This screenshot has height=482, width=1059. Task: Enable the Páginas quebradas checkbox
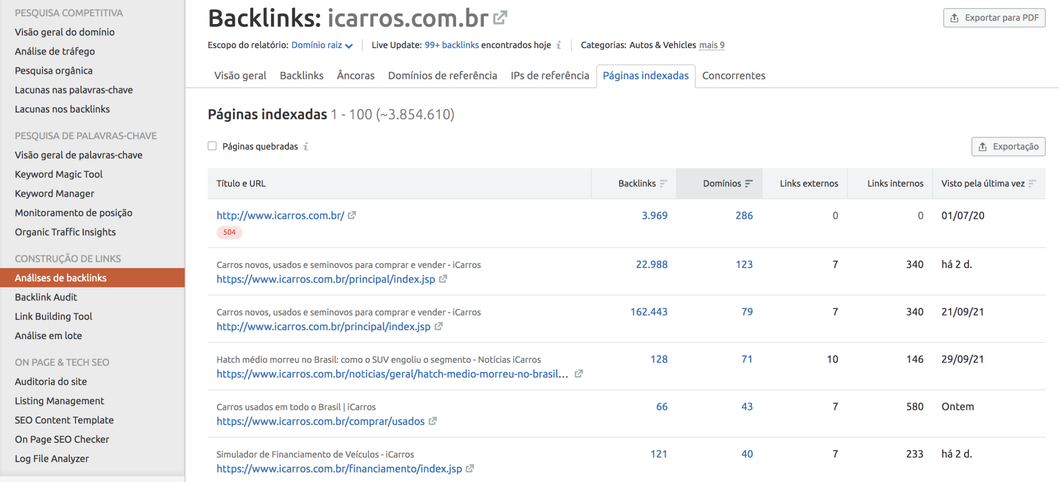(x=212, y=146)
